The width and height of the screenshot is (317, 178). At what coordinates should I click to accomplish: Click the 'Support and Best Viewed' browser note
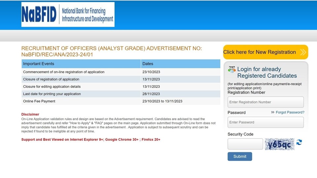click(91, 139)
